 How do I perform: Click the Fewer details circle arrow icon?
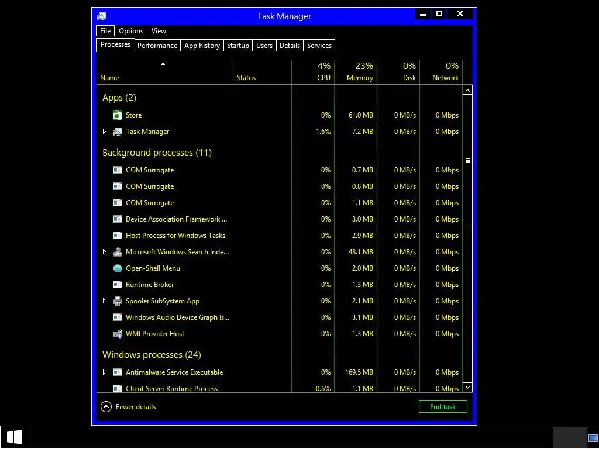click(106, 407)
